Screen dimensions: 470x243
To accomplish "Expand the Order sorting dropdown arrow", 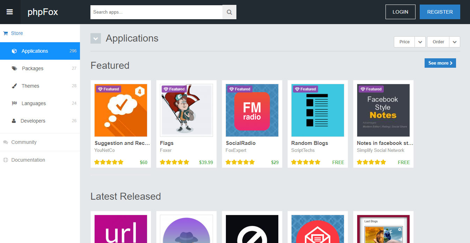I will pos(454,42).
